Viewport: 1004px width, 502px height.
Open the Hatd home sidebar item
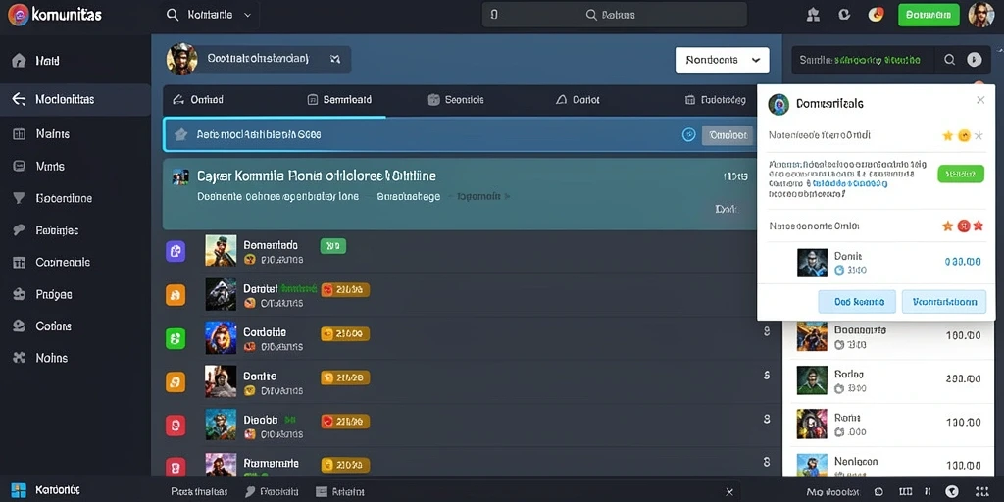tap(20, 61)
